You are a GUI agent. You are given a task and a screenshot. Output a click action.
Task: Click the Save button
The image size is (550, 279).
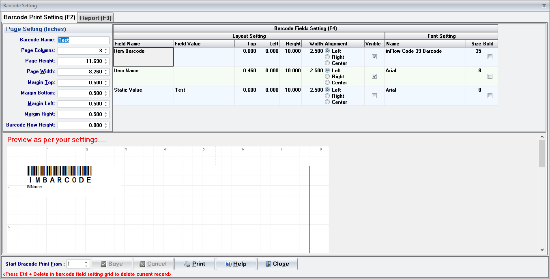(x=112, y=264)
